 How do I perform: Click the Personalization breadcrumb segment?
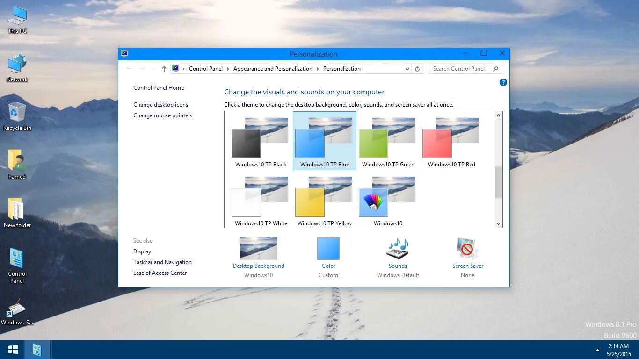342,69
